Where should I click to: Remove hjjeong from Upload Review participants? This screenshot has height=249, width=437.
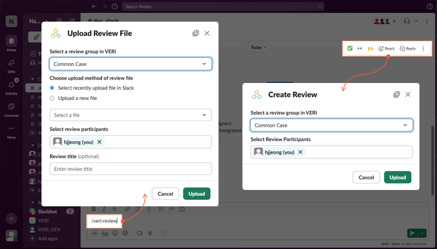99,141
